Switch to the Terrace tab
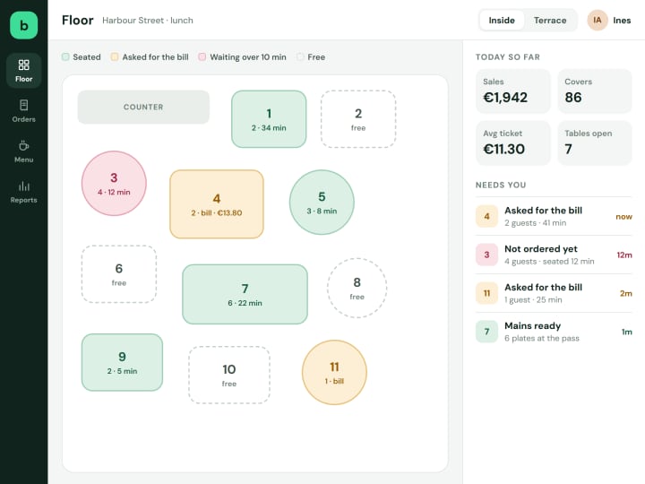 [x=550, y=20]
